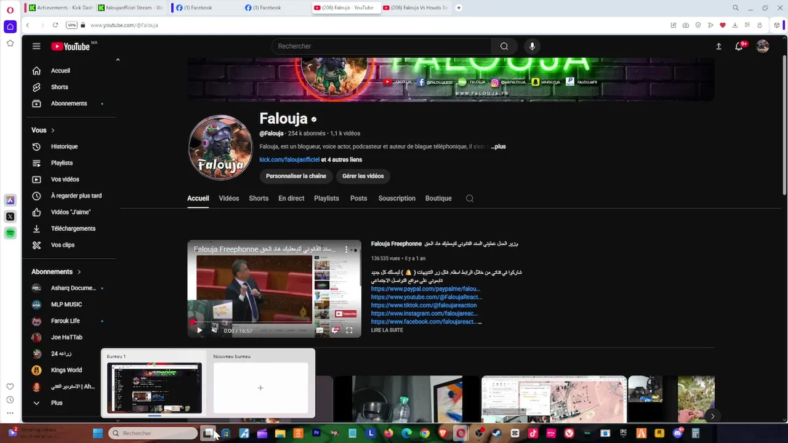Screen dimensions: 788x443
Task: Play the featured video
Action: 199,330
